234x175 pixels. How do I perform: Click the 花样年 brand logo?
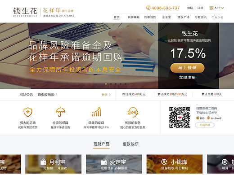click(58, 12)
